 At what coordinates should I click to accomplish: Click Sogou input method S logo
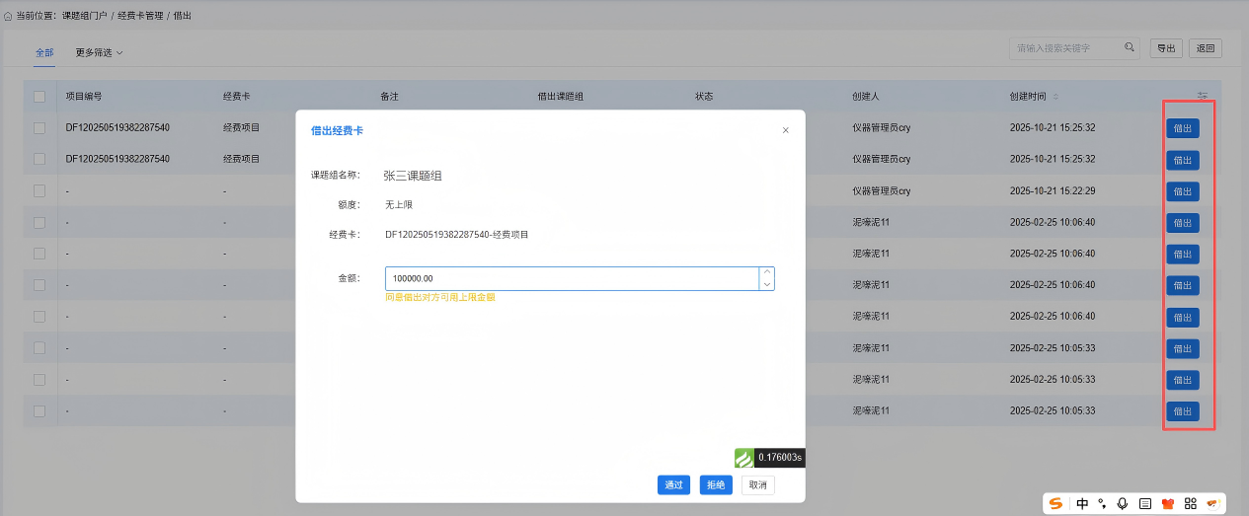click(1056, 503)
